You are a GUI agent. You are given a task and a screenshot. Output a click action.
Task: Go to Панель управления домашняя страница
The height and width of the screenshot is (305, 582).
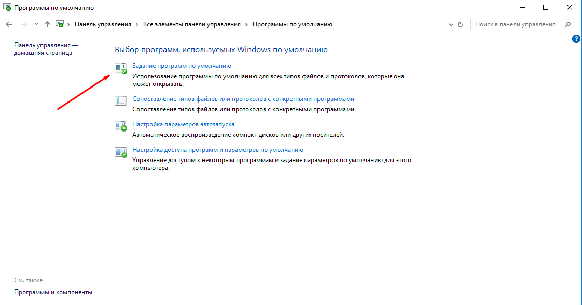pos(46,49)
